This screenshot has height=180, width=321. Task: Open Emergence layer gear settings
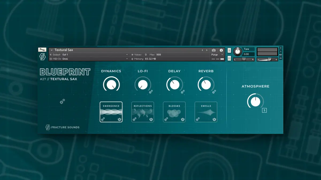pyautogui.click(x=103, y=119)
